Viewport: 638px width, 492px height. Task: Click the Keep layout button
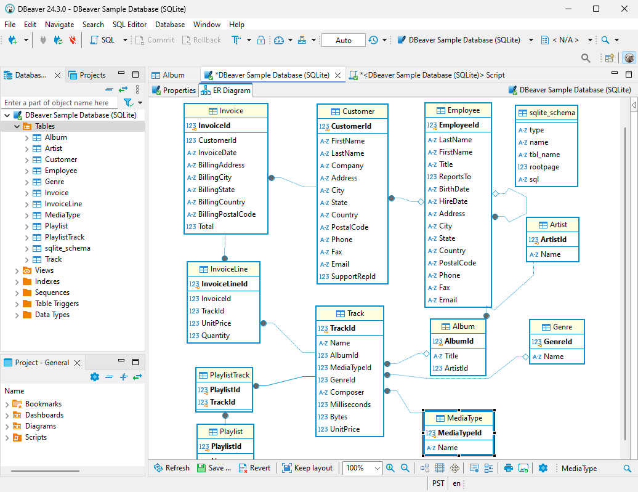(x=308, y=468)
